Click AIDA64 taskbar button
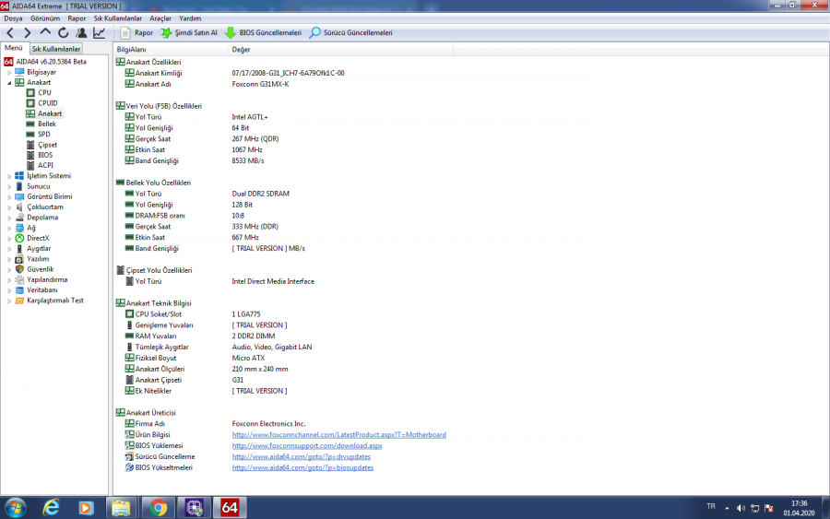 [230, 508]
